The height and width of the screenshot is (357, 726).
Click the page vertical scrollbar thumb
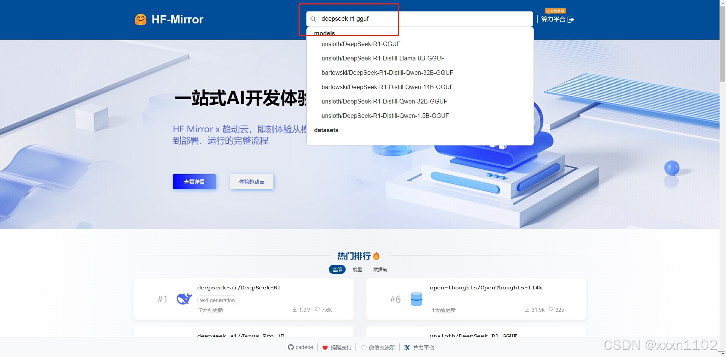pyautogui.click(x=723, y=43)
